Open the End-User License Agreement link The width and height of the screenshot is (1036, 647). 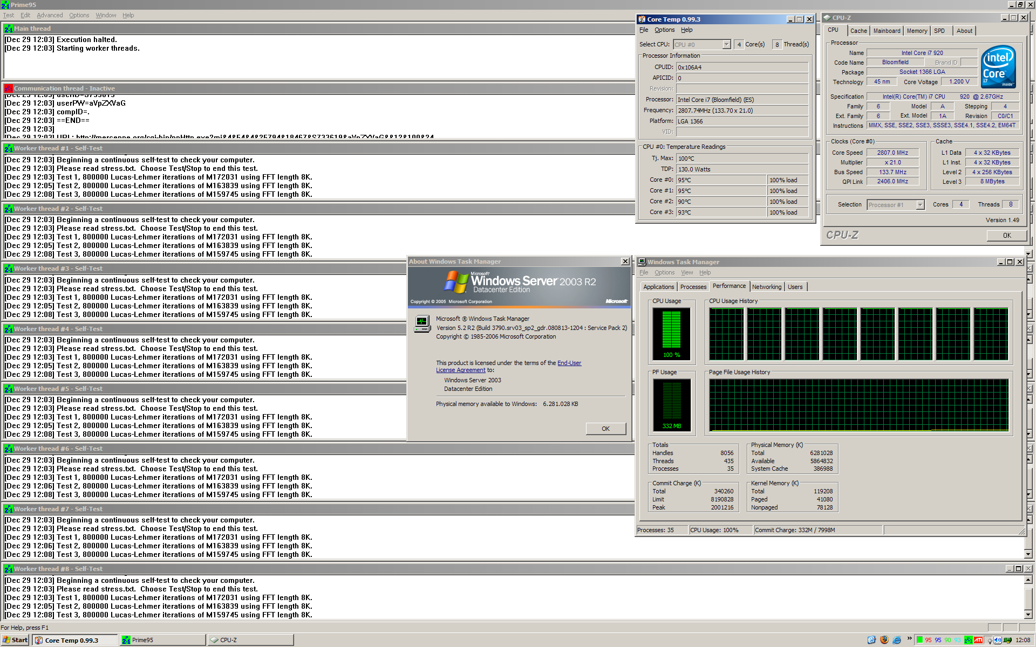[x=509, y=367]
